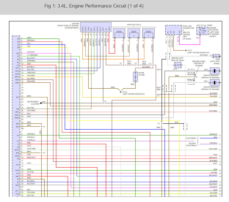Click the 'HOT AT ALL TIMES' label

204,25
